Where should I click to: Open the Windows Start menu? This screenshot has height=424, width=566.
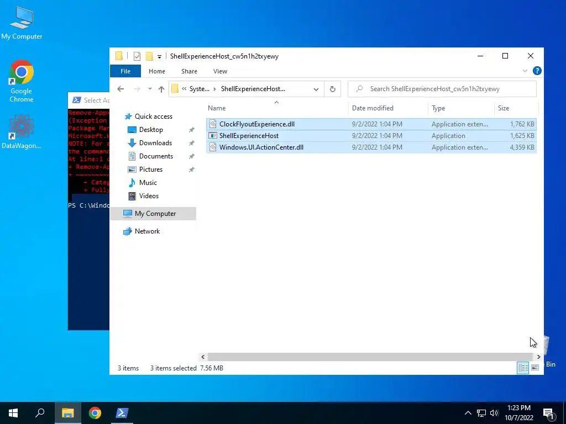coord(13,413)
